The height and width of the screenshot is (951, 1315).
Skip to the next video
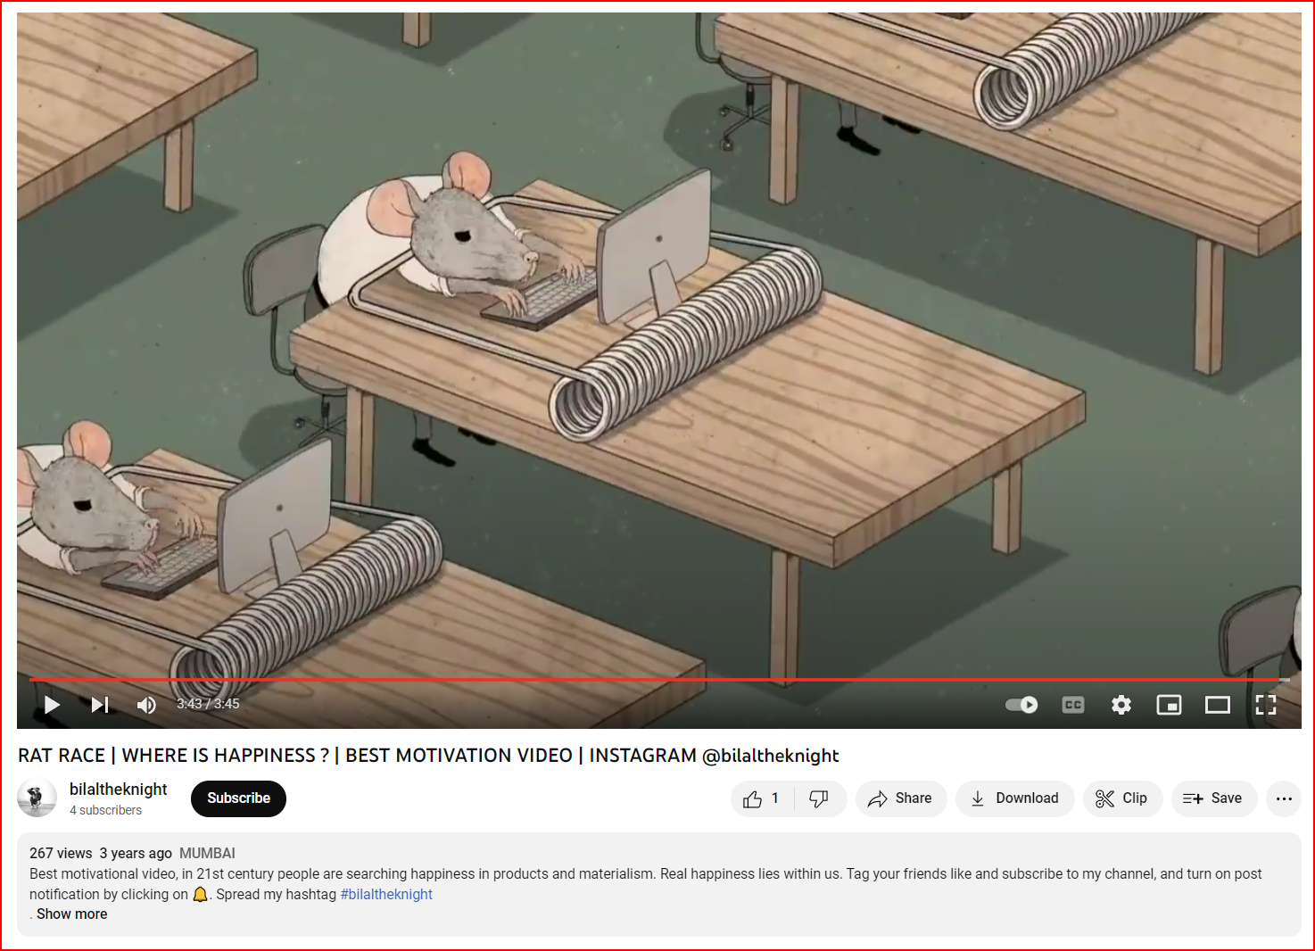point(100,705)
